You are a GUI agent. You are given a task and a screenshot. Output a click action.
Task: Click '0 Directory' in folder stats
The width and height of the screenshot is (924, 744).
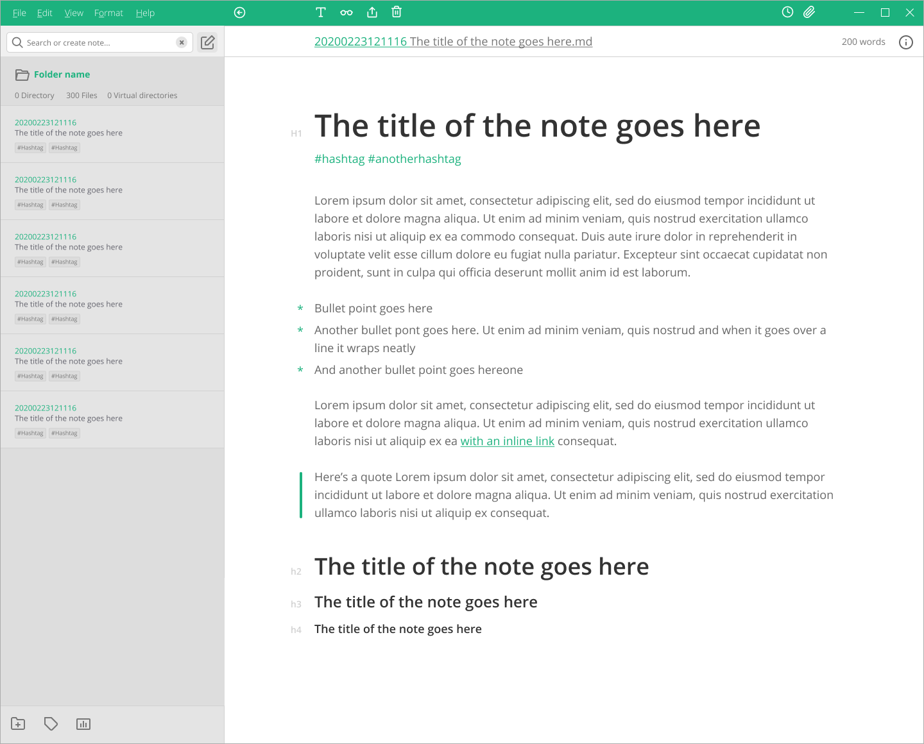pyautogui.click(x=35, y=96)
